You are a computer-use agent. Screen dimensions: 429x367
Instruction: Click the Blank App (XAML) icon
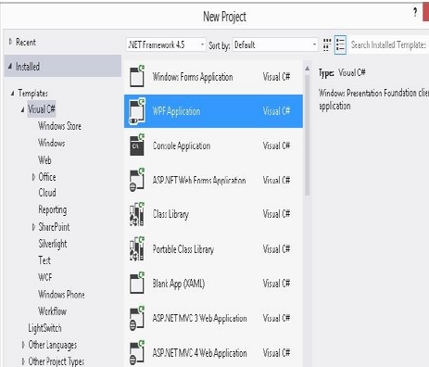[x=137, y=284]
